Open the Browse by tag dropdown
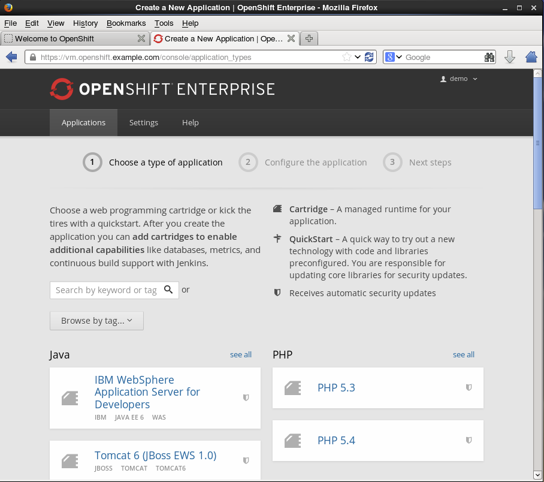Viewport: 544px width, 482px height. [x=96, y=321]
